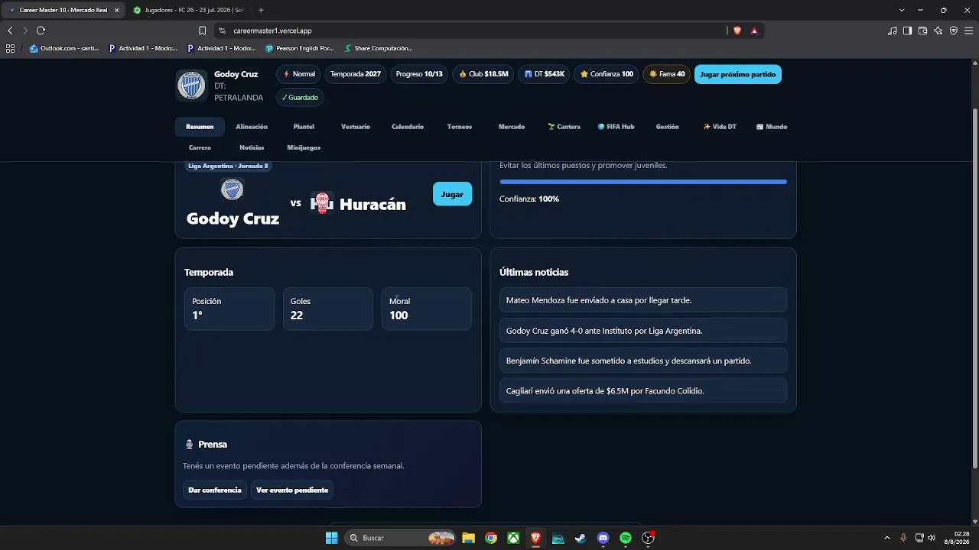
Task: Open the Alineación tab
Action: [x=252, y=127]
